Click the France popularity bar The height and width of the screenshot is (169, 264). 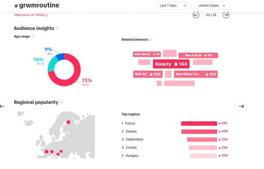199,123
